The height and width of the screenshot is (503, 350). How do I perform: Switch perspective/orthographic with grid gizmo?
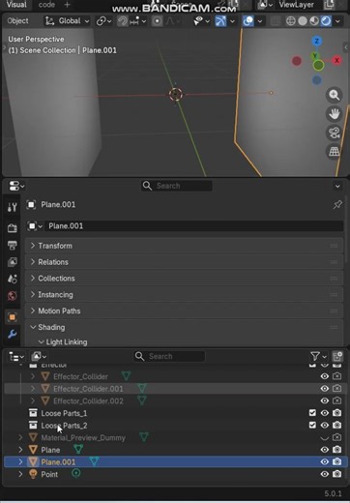(335, 152)
